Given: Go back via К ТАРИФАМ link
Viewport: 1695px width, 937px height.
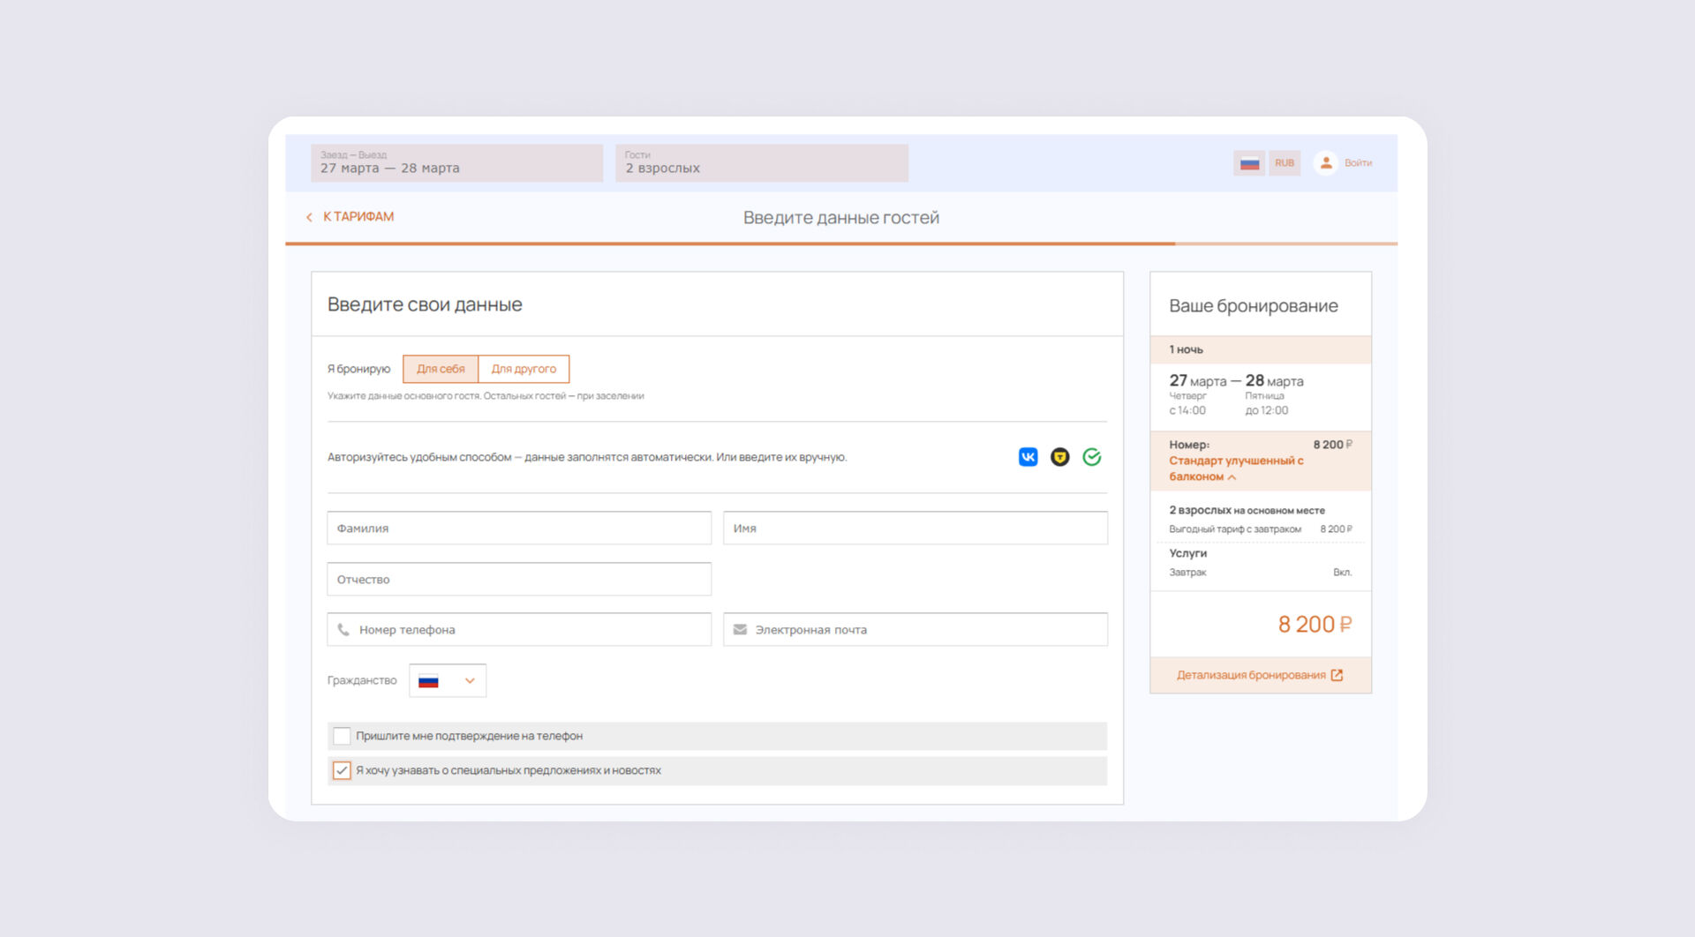Looking at the screenshot, I should (358, 217).
